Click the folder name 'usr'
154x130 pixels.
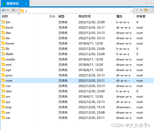pyautogui.click(x=8, y=113)
